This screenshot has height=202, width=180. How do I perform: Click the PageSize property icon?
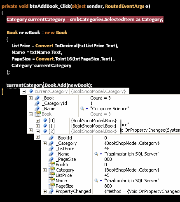point(51,186)
